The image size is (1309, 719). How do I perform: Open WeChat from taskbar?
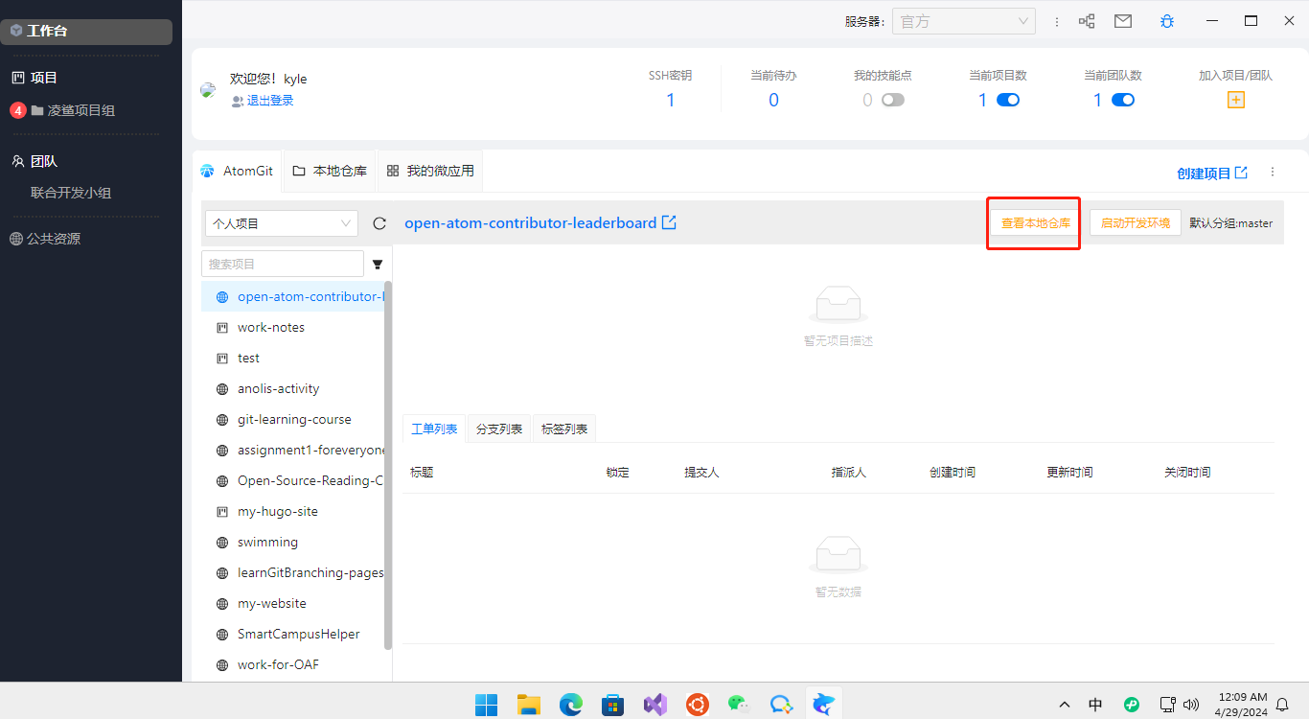pos(739,705)
